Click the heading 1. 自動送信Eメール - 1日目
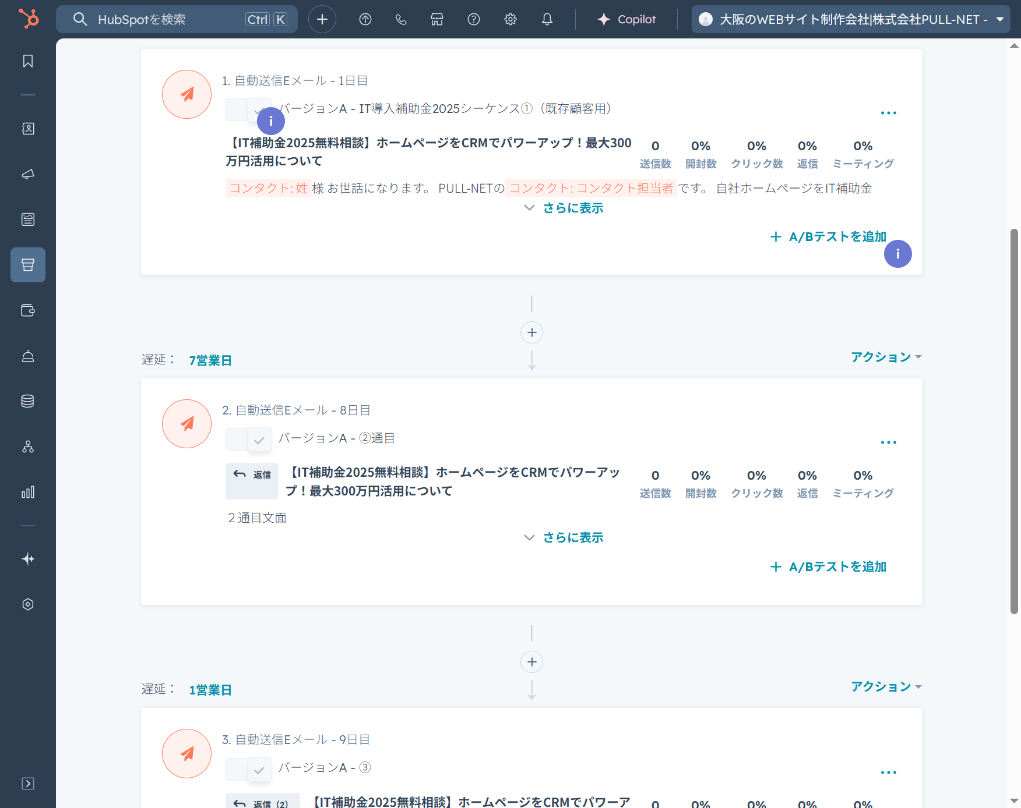This screenshot has width=1021, height=808. 295,81
